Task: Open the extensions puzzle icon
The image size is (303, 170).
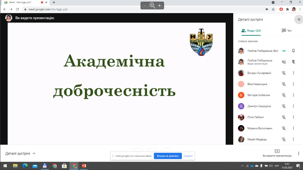Action: coord(288,9)
